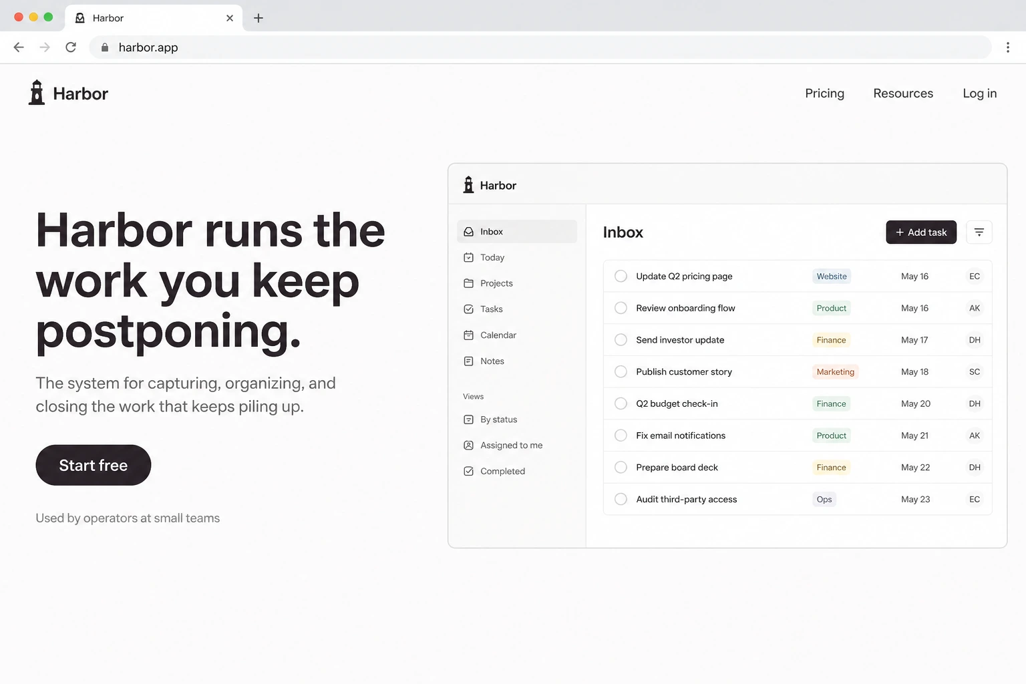Screen dimensions: 1026x684
Task: Click the "Fix email notifications" task title
Action: pos(681,436)
